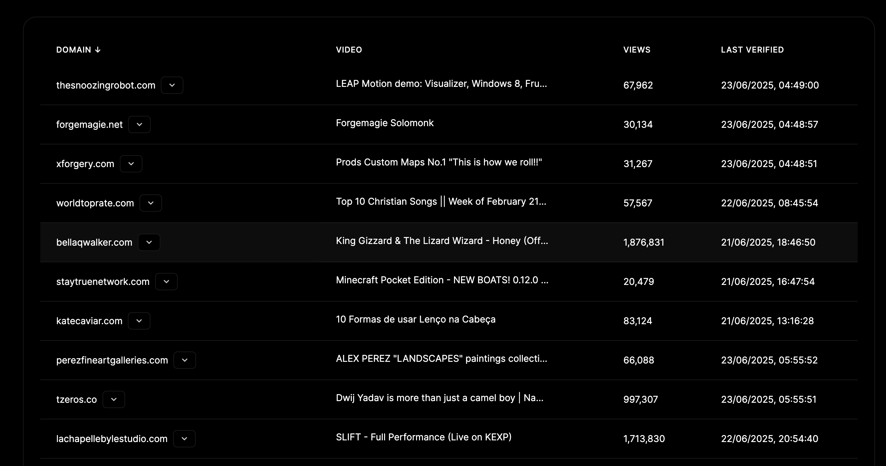This screenshot has width=886, height=466.
Task: Click the Video column header
Action: 349,50
